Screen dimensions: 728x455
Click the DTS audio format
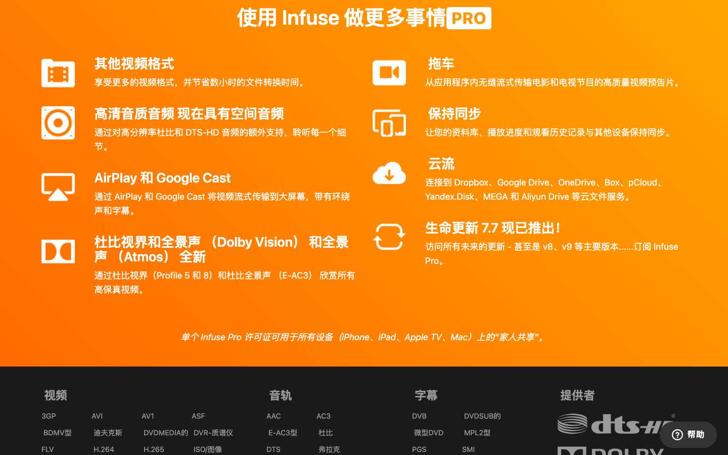274,449
